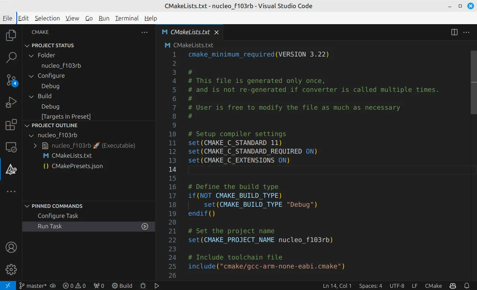Open the Manage gear icon
The width and height of the screenshot is (477, 290).
tap(11, 270)
